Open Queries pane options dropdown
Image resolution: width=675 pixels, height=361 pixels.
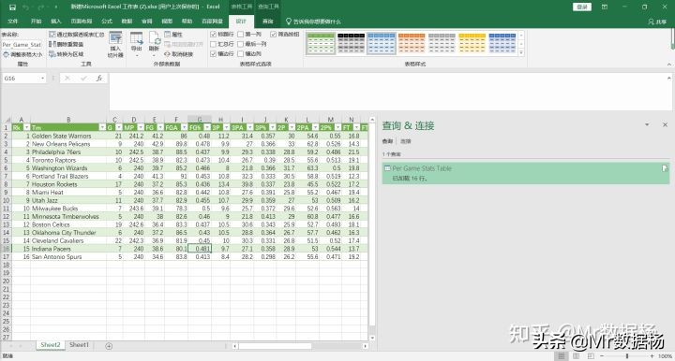pos(647,124)
